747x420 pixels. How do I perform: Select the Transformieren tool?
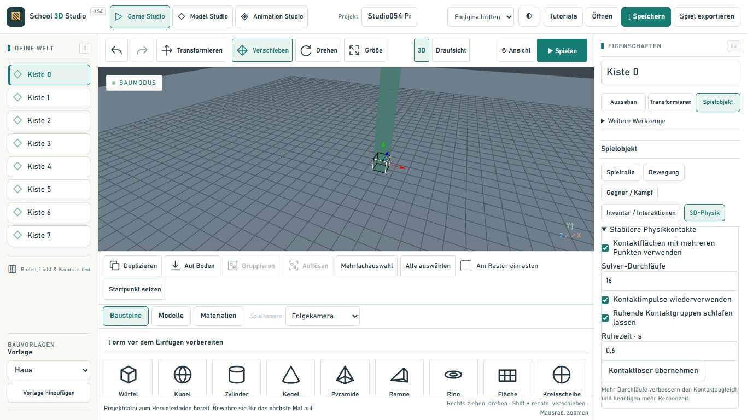coord(192,50)
